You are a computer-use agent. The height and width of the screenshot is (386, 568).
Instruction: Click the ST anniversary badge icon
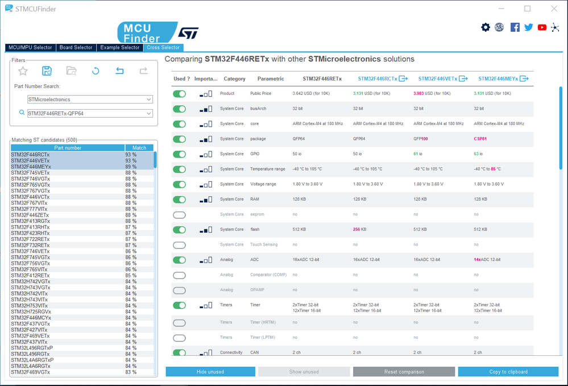(x=499, y=27)
